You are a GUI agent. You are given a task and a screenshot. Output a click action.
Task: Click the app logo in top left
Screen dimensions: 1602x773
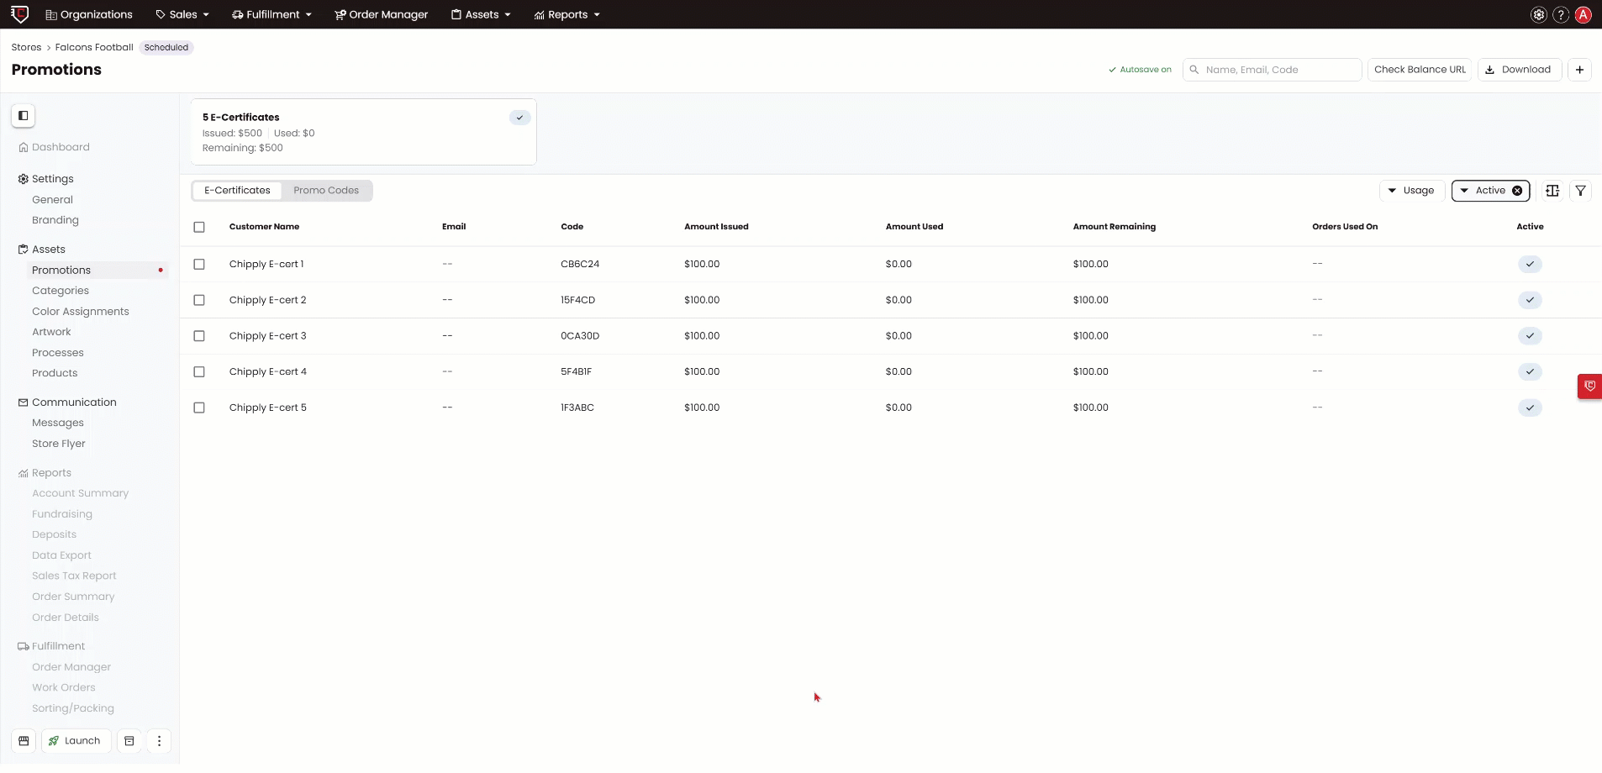point(19,14)
